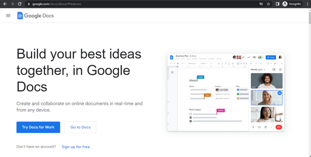Open the document outline icon
Screen dimensions: 311x157
pyautogui.click(x=172, y=72)
